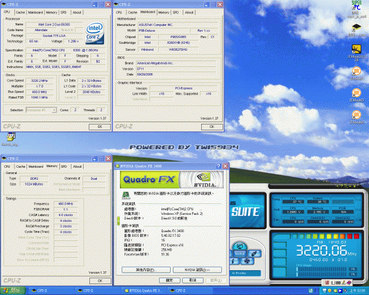Open the 3DMark03 desktop shortcut
Screen dimensions: 369x295
(356, 73)
